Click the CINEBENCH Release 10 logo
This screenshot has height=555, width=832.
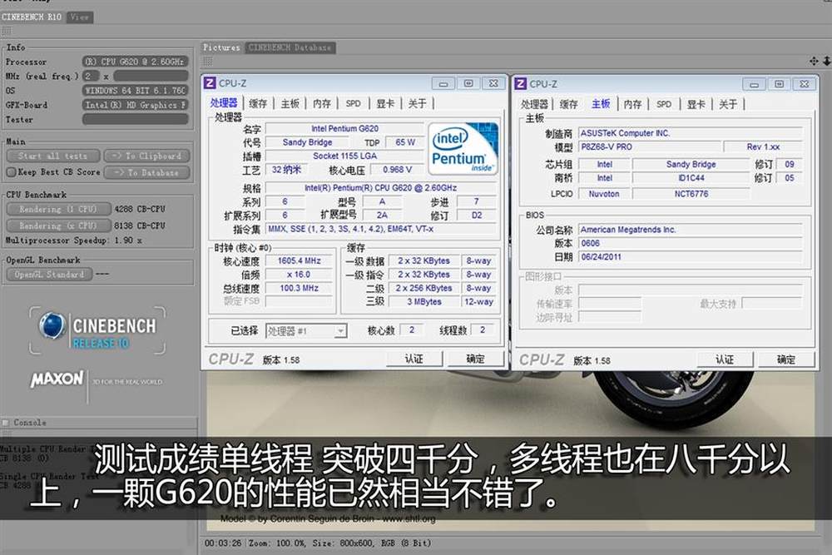point(97,330)
